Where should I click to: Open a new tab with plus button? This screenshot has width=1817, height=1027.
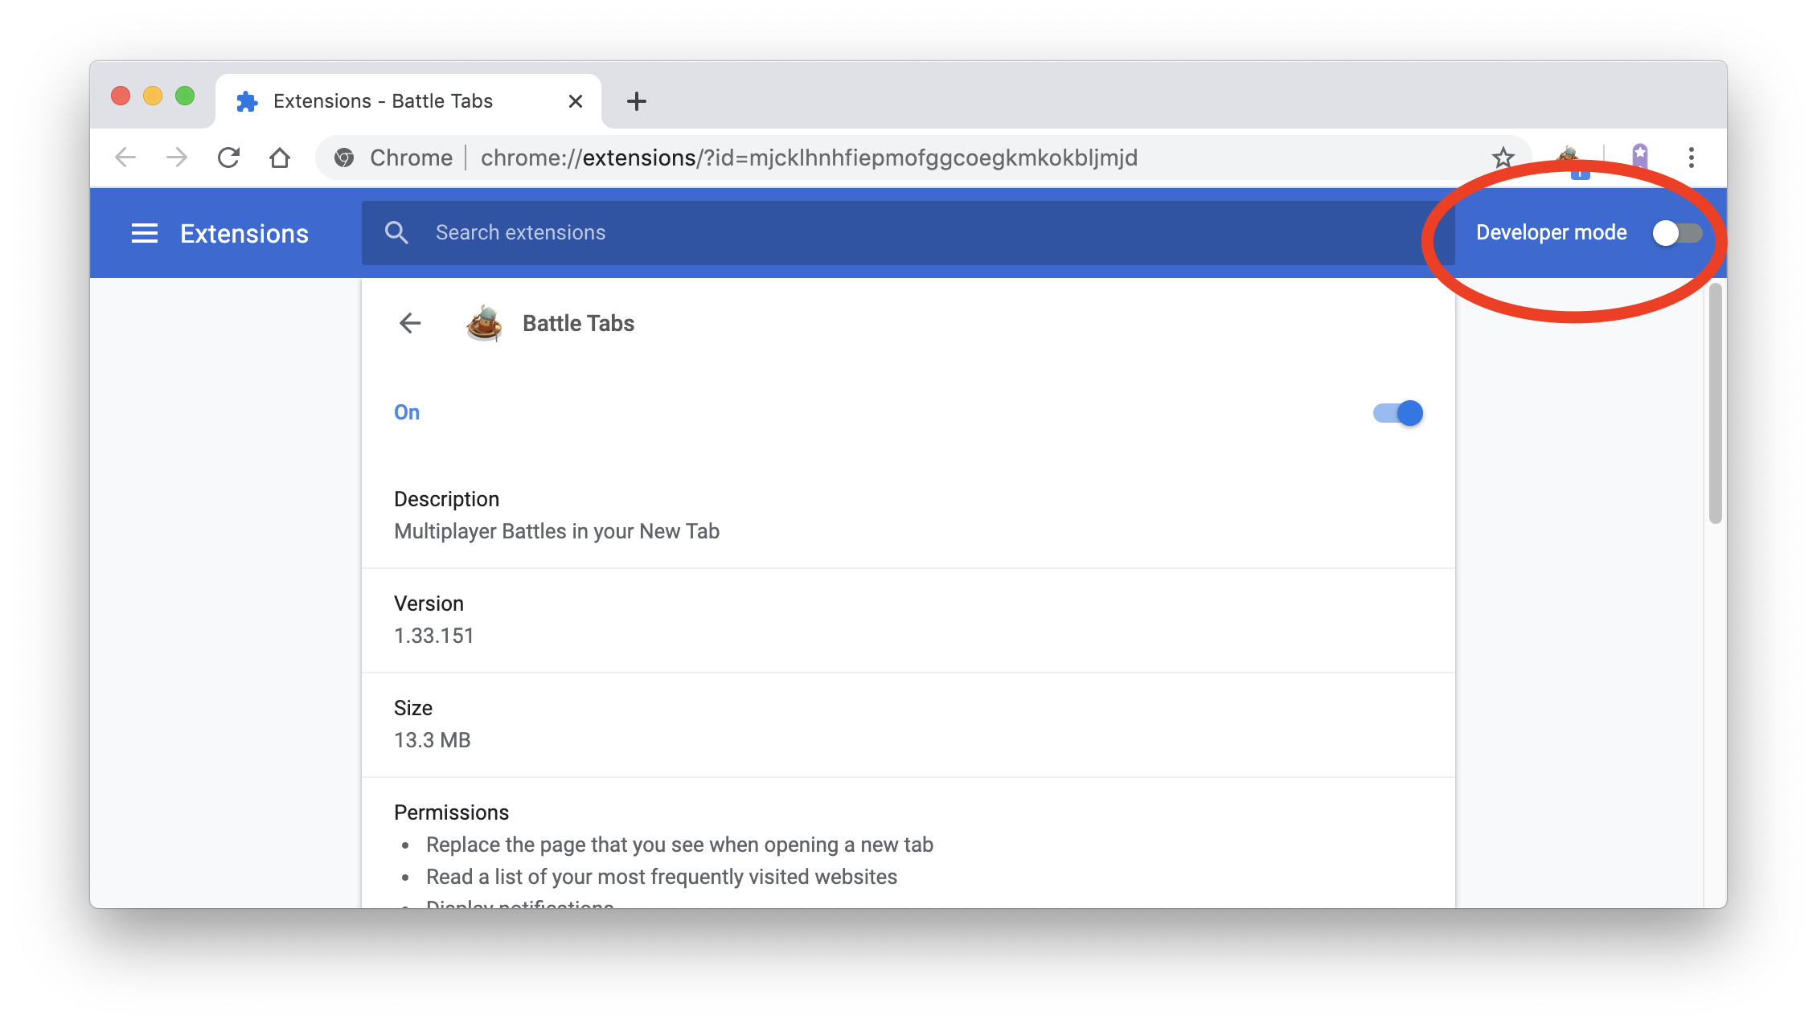click(636, 101)
